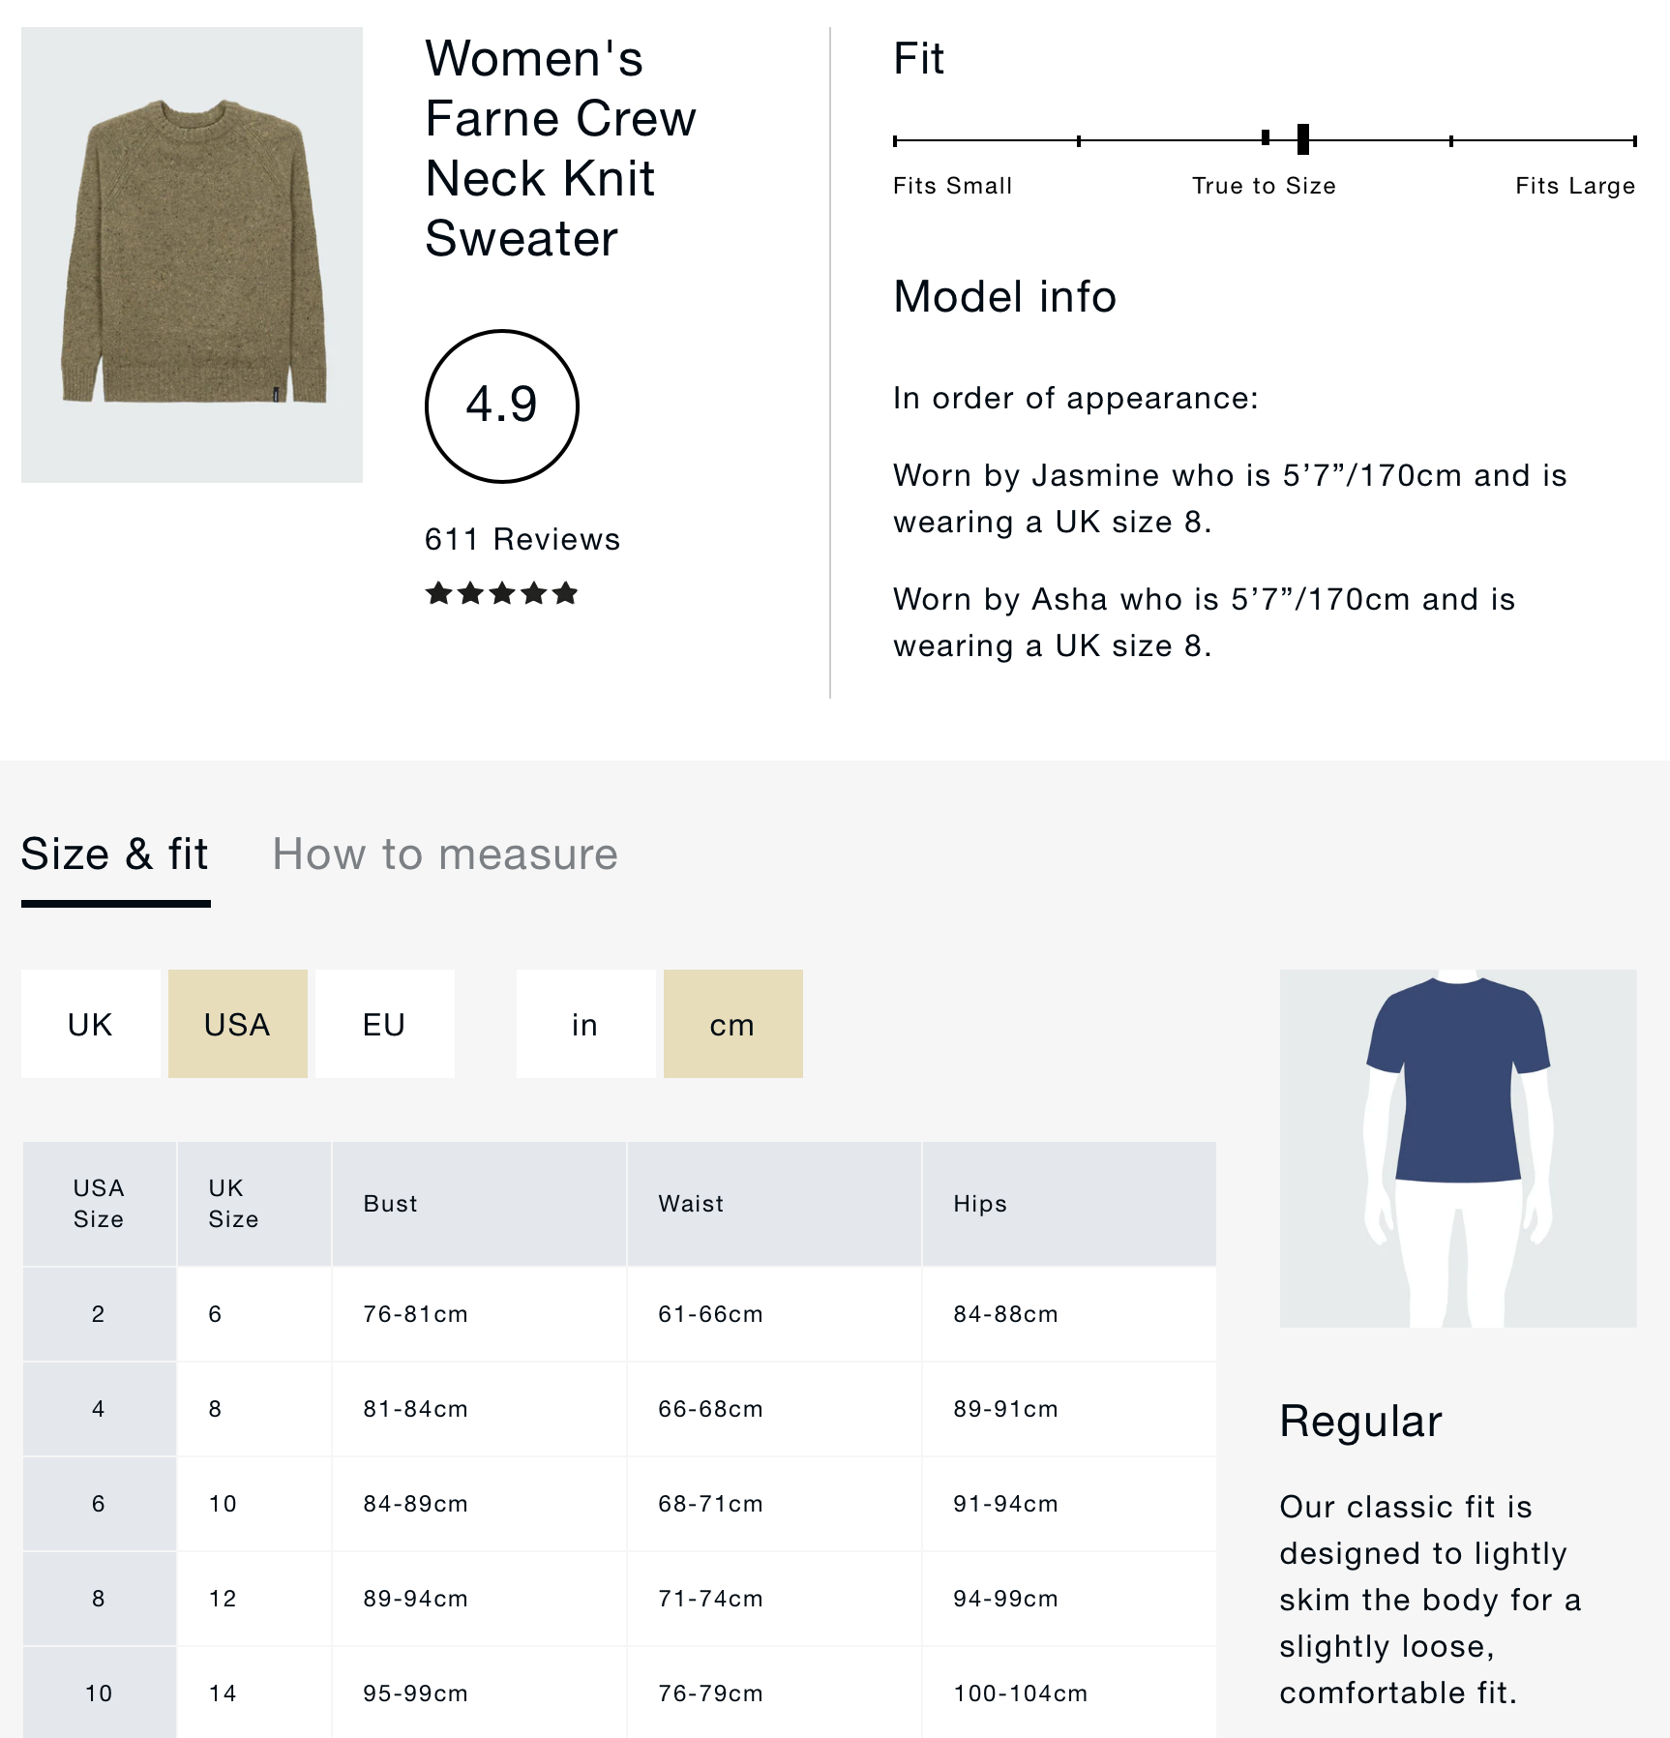Click the Waist column header
1670x1738 pixels.
click(691, 1204)
